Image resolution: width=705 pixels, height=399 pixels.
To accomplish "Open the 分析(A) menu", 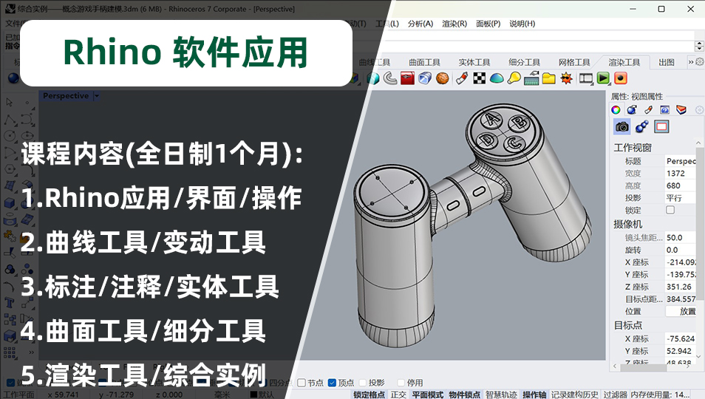I will tap(420, 24).
